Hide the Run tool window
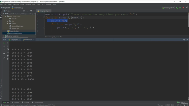The height and width of the screenshot is (106, 189). pyautogui.click(x=187, y=40)
